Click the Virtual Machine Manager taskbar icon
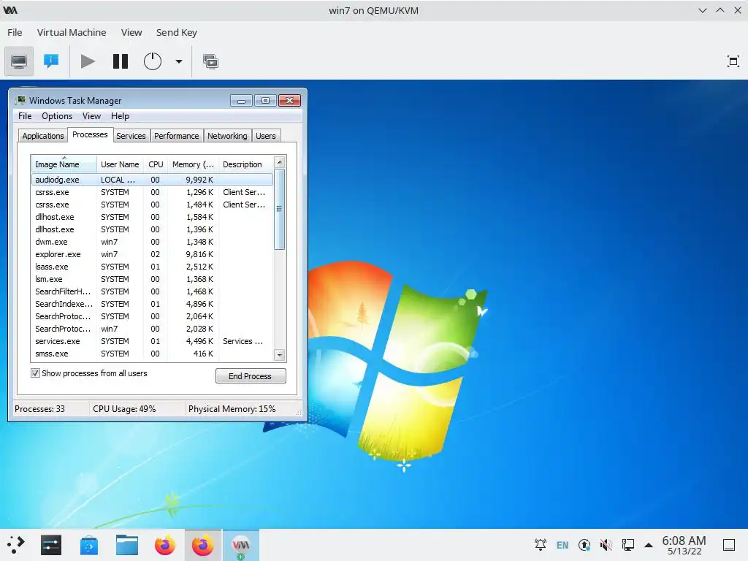The height and width of the screenshot is (561, 748). 241,545
